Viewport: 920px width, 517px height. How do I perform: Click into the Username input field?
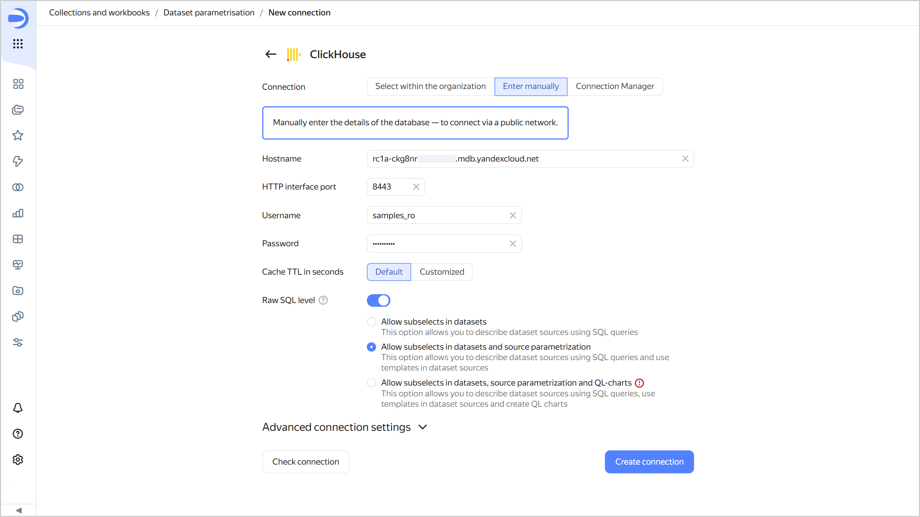coord(438,215)
